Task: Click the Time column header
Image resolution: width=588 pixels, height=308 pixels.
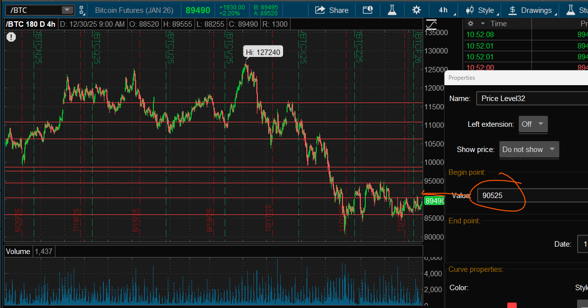Action: pos(498,24)
